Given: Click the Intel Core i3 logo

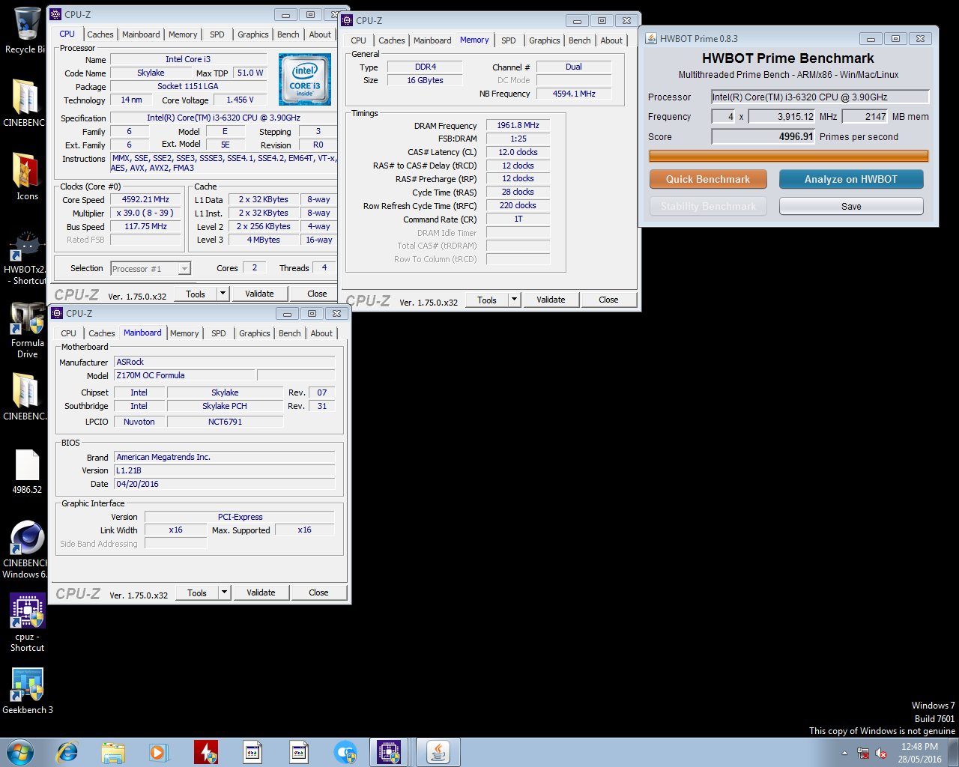Looking at the screenshot, I should pos(304,79).
